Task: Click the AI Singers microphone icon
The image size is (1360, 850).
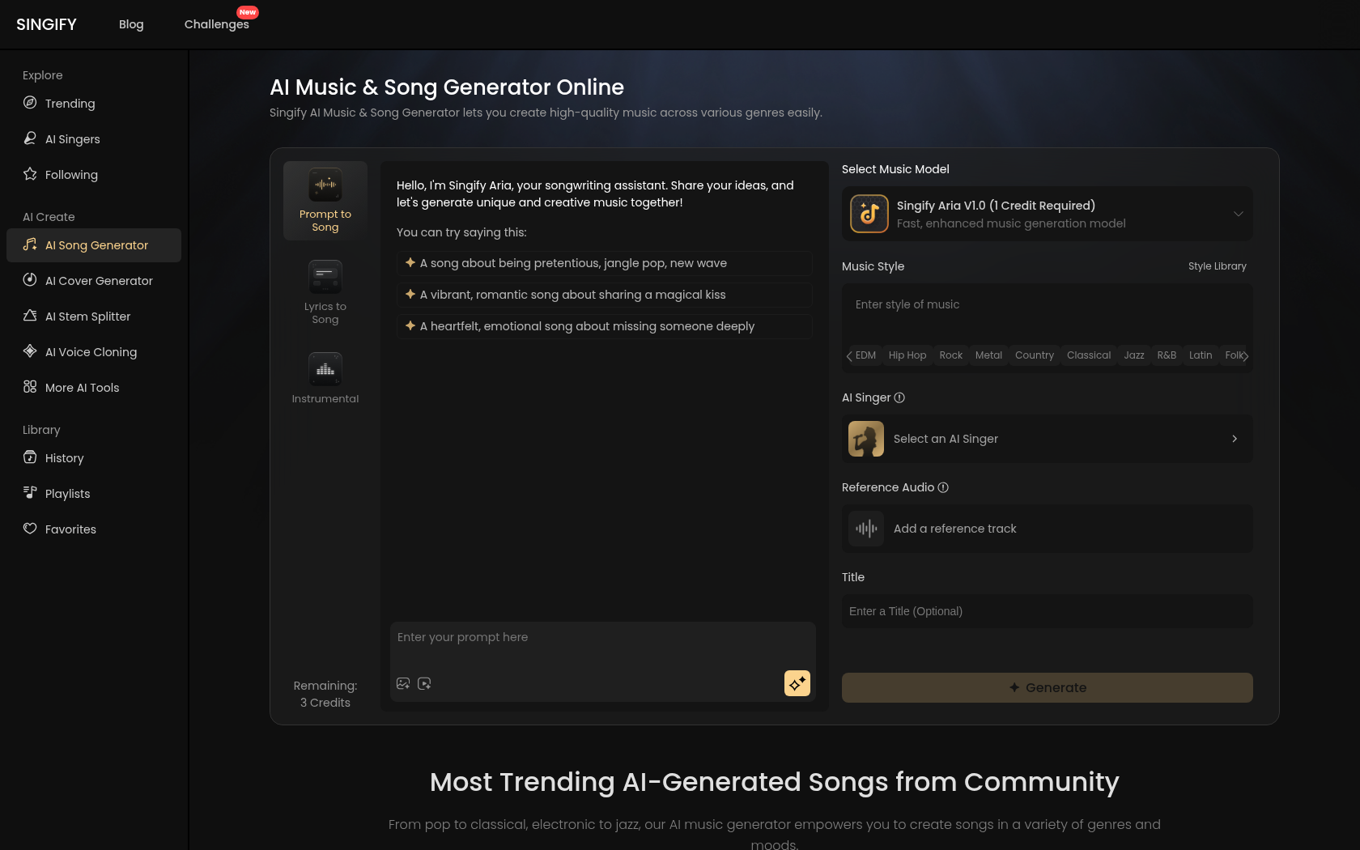Action: tap(30, 138)
